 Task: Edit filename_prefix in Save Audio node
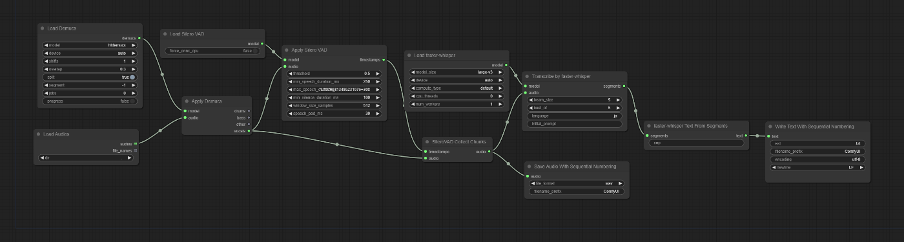pos(577,192)
